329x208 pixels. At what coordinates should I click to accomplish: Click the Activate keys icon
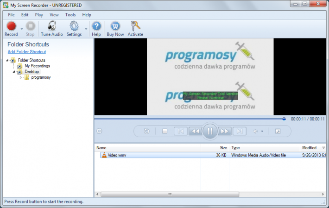pos(135,29)
